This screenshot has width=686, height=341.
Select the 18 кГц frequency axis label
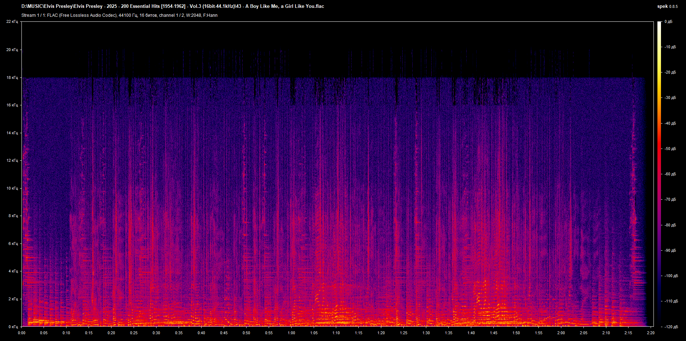pyautogui.click(x=12, y=77)
